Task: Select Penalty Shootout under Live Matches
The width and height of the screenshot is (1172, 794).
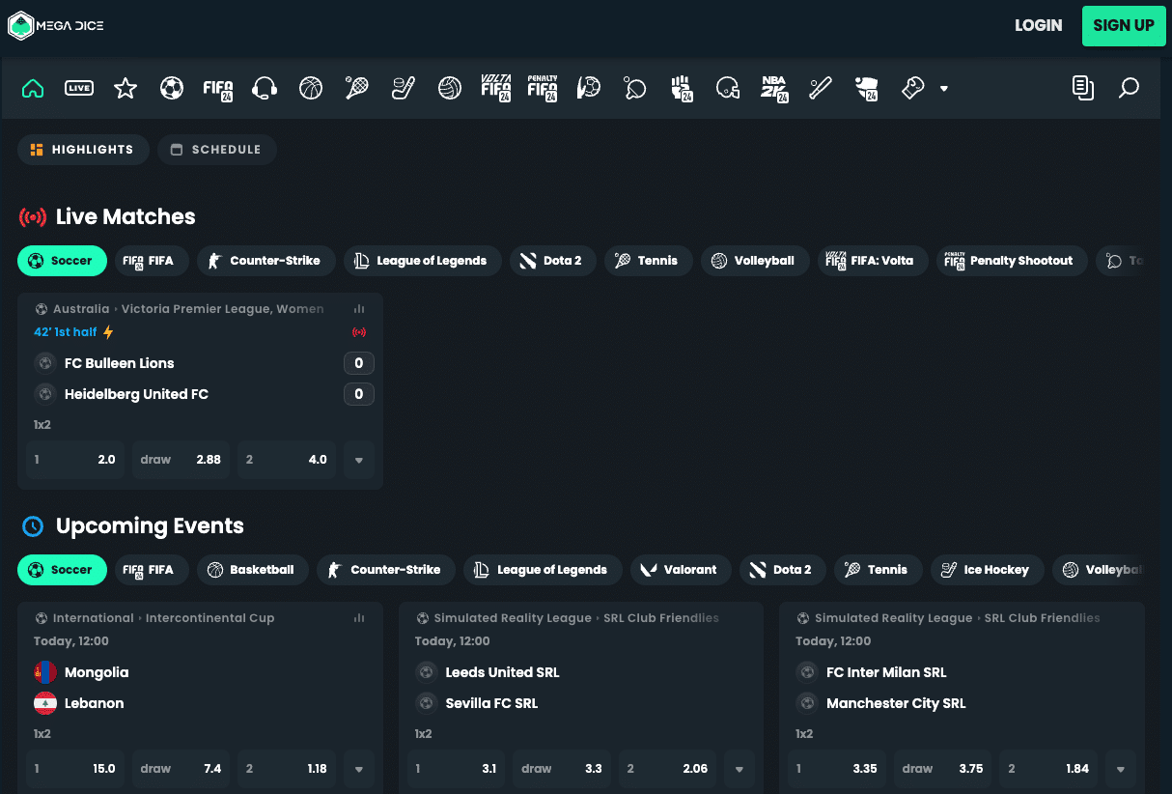Action: (x=1012, y=261)
